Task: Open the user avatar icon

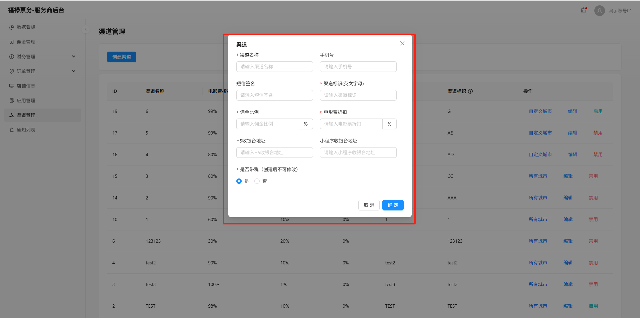Action: pyautogui.click(x=599, y=11)
